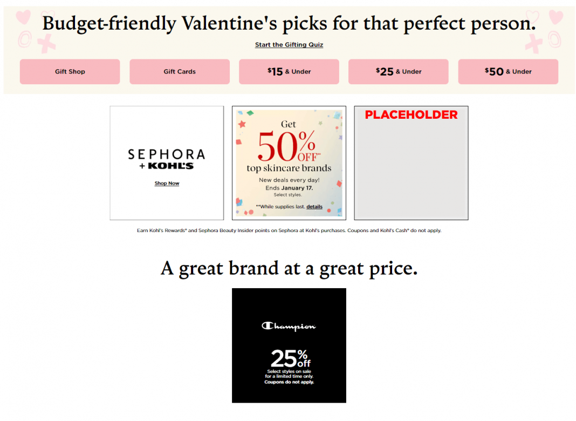Select the $25 & Under category
576x421 pixels.
[x=398, y=71]
